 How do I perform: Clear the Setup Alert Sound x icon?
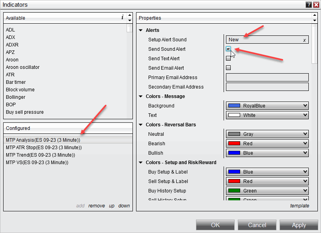pyautogui.click(x=304, y=40)
